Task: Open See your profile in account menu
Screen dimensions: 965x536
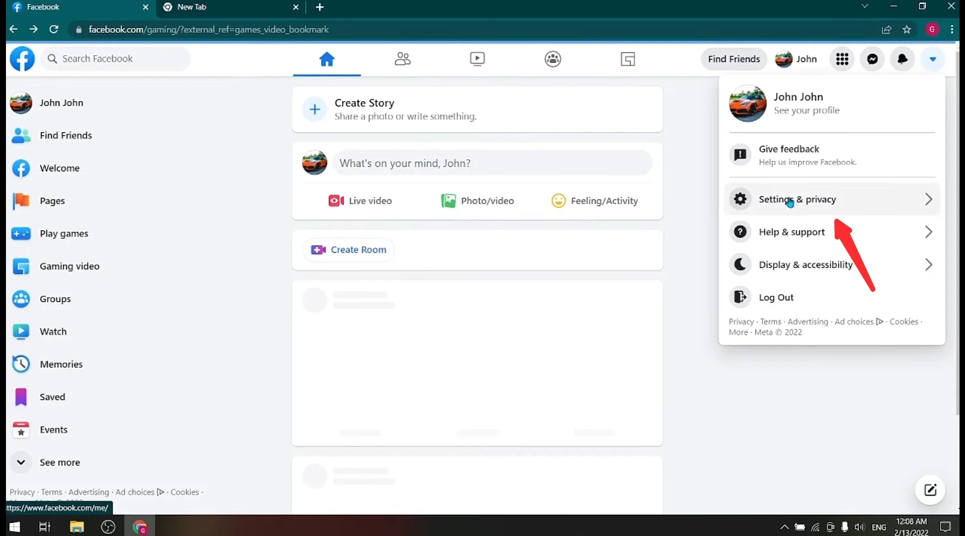Action: (807, 110)
